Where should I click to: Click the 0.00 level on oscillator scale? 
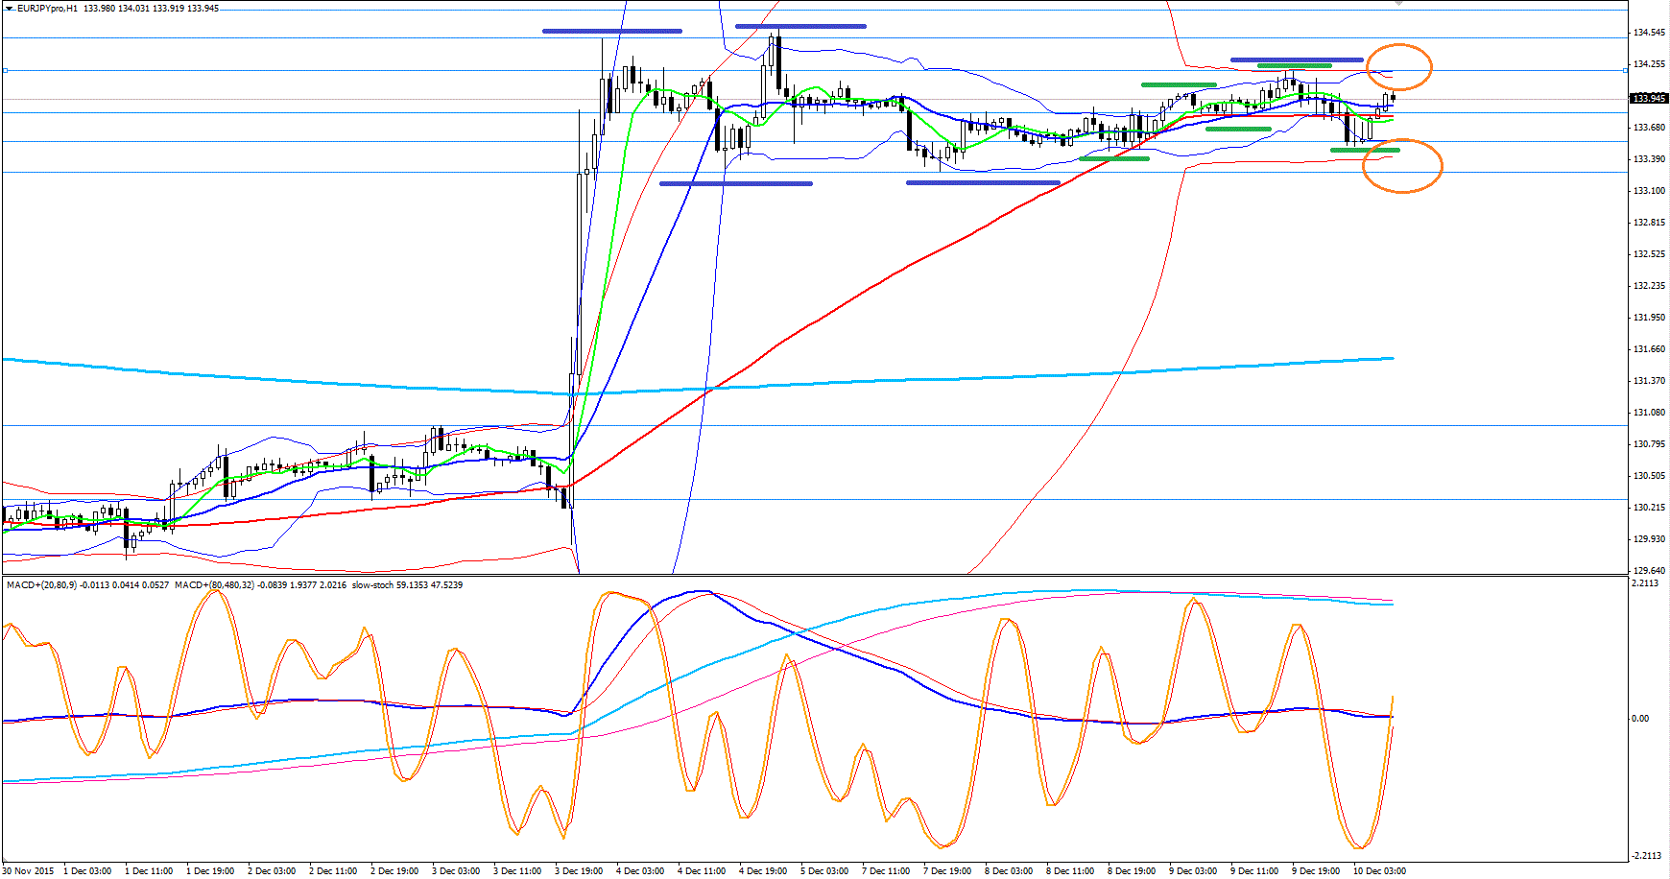[x=1640, y=718]
